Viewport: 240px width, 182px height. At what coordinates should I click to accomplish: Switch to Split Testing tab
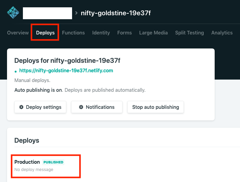click(190, 33)
